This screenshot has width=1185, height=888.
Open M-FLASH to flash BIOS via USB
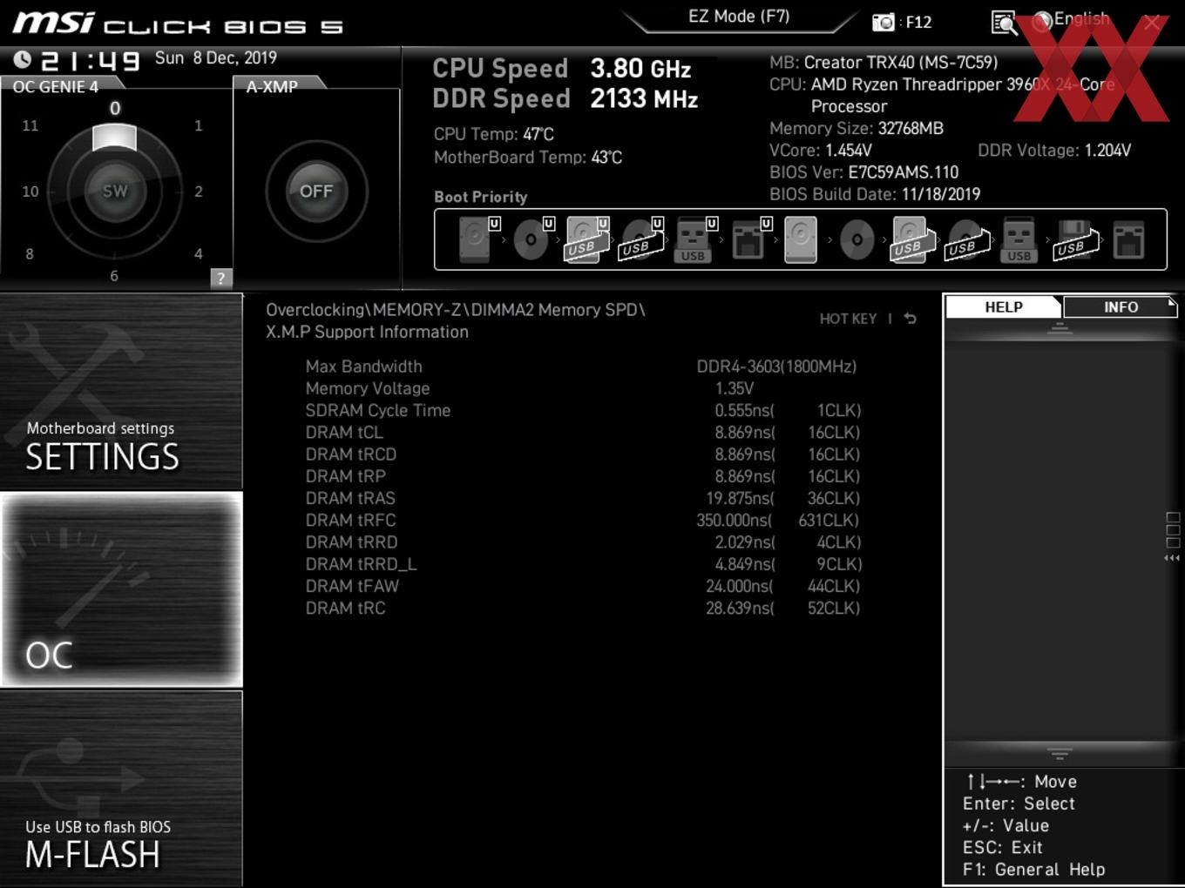tap(121, 789)
